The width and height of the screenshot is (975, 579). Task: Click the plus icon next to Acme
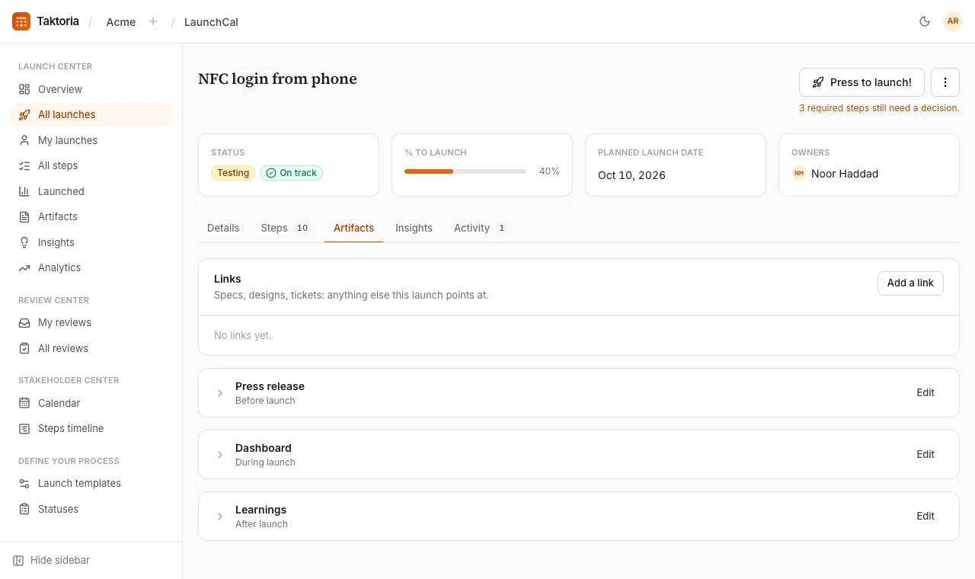tap(153, 21)
